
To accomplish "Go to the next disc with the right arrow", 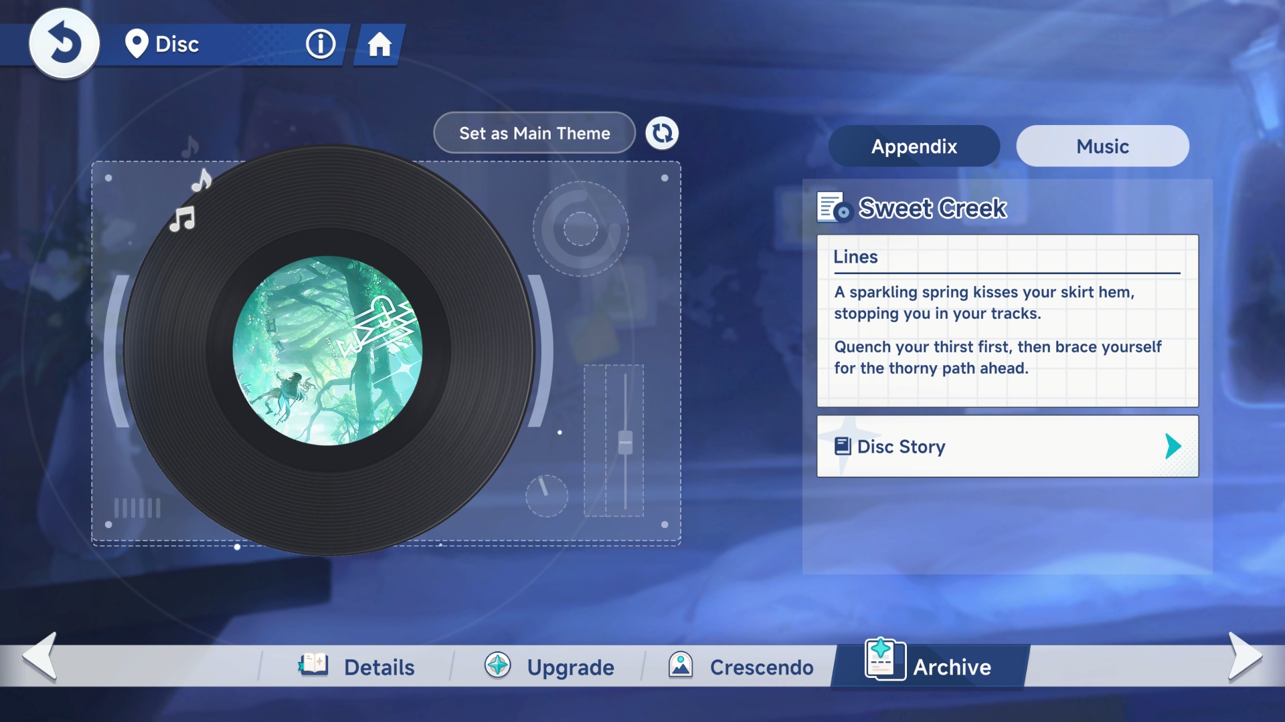I will tap(1244, 656).
